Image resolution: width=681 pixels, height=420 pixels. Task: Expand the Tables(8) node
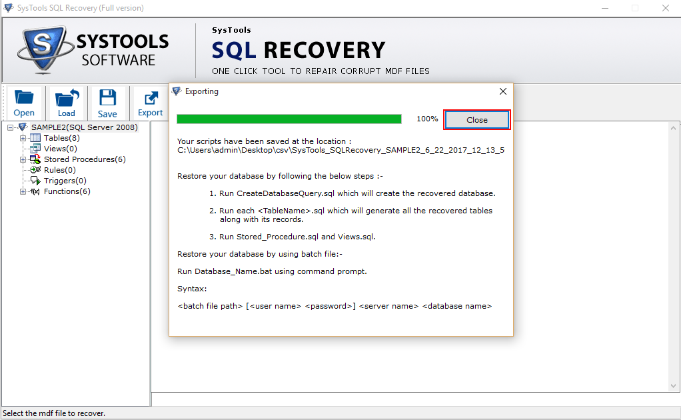(x=23, y=138)
